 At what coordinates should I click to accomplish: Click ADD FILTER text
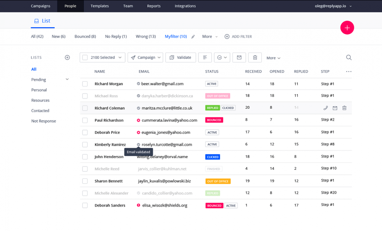pyautogui.click(x=242, y=36)
